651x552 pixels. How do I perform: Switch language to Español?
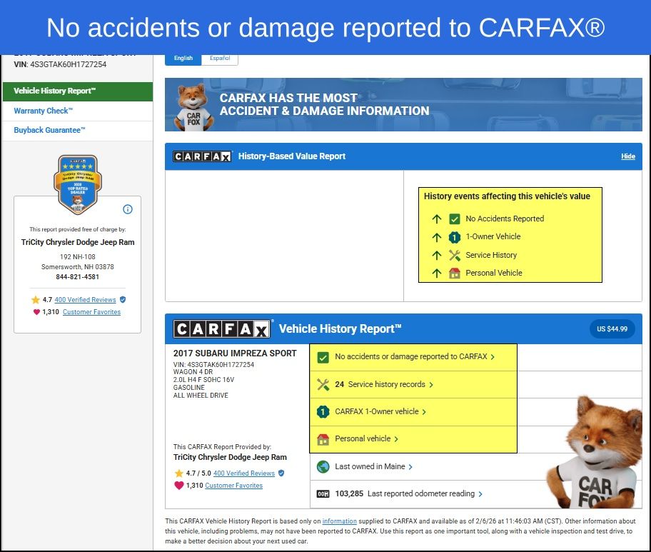[219, 59]
